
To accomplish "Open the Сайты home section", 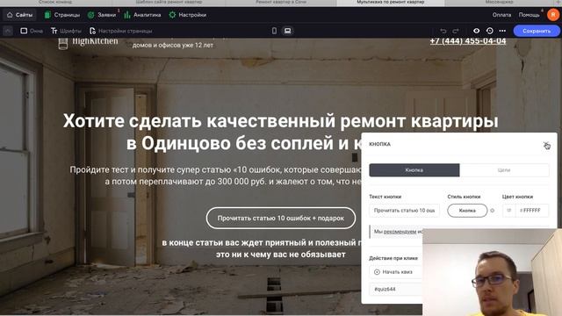I will click(19, 15).
